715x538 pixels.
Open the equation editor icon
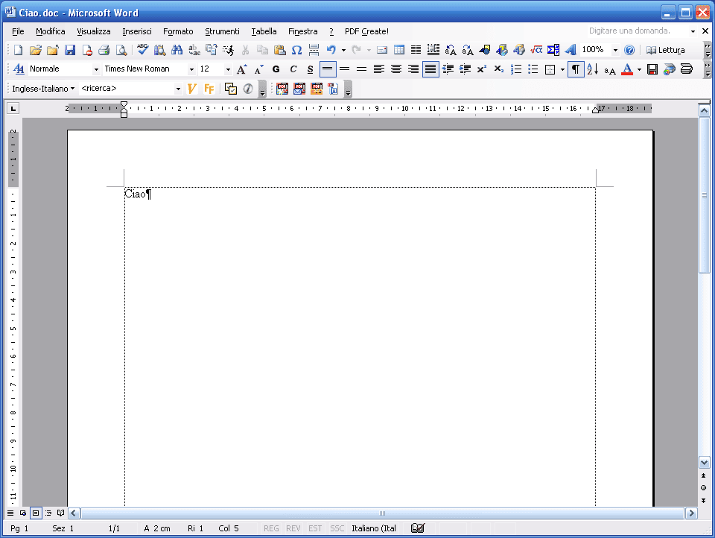tap(536, 50)
